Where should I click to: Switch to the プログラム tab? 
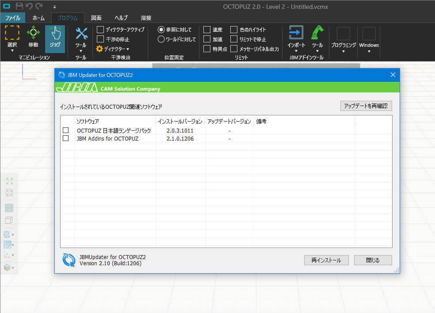[x=68, y=18]
